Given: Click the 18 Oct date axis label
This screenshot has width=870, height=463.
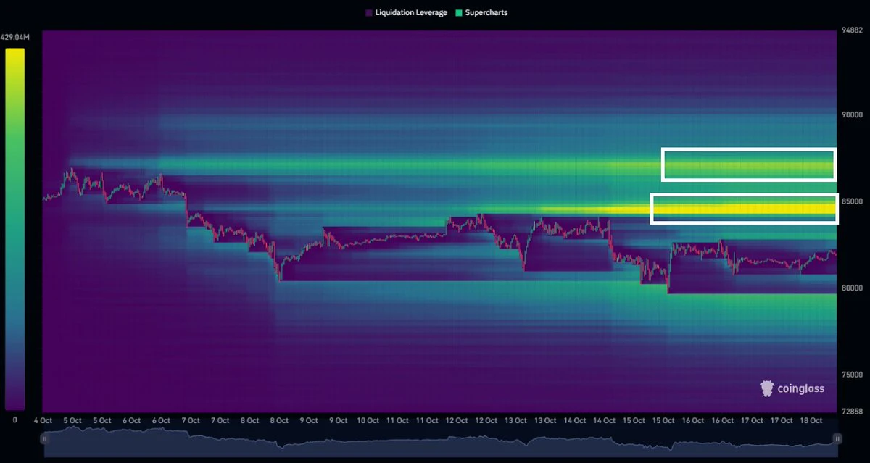Looking at the screenshot, I should (811, 420).
